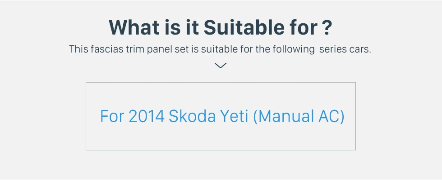Click the downward chevron arrow below subtitle

coord(221,66)
